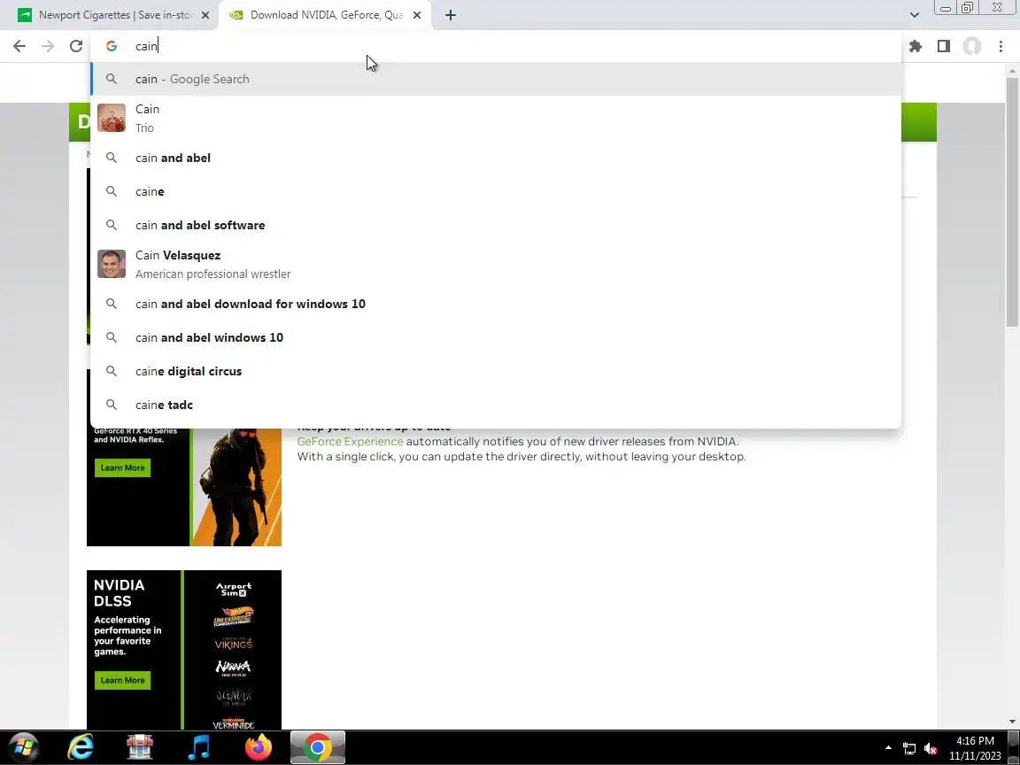Open the Chrome three-dot menu
Viewport: 1020px width, 765px height.
coord(1001,46)
